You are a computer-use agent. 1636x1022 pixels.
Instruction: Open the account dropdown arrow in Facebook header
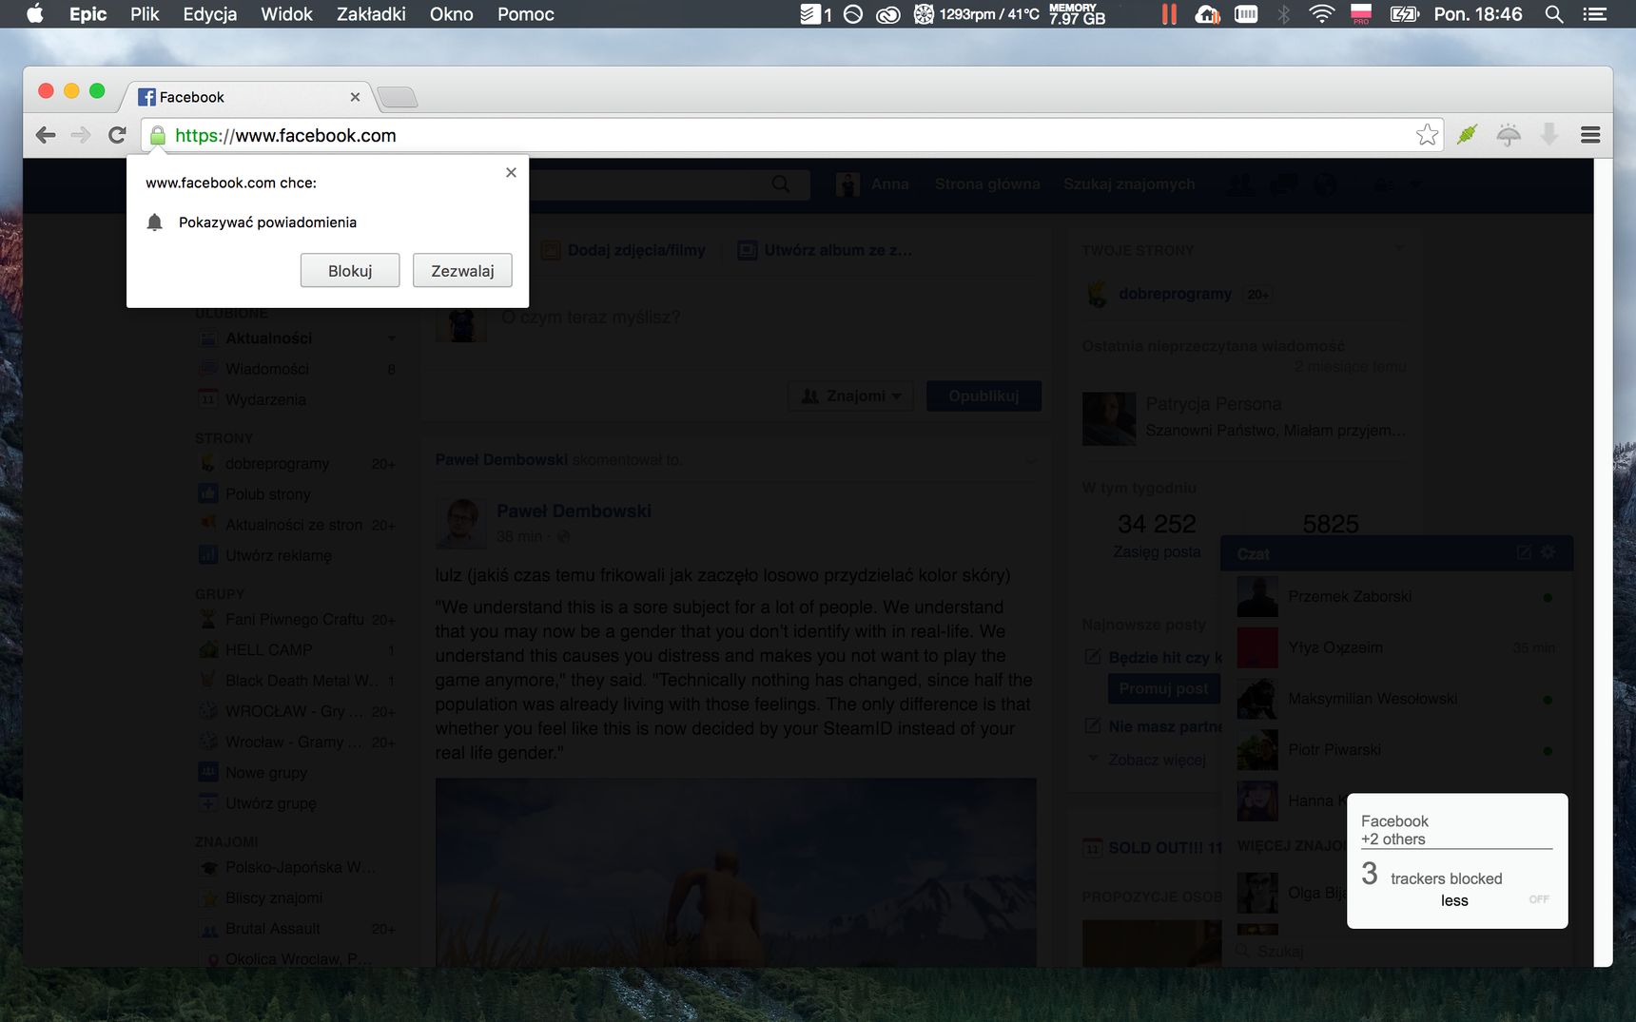pyautogui.click(x=1415, y=184)
